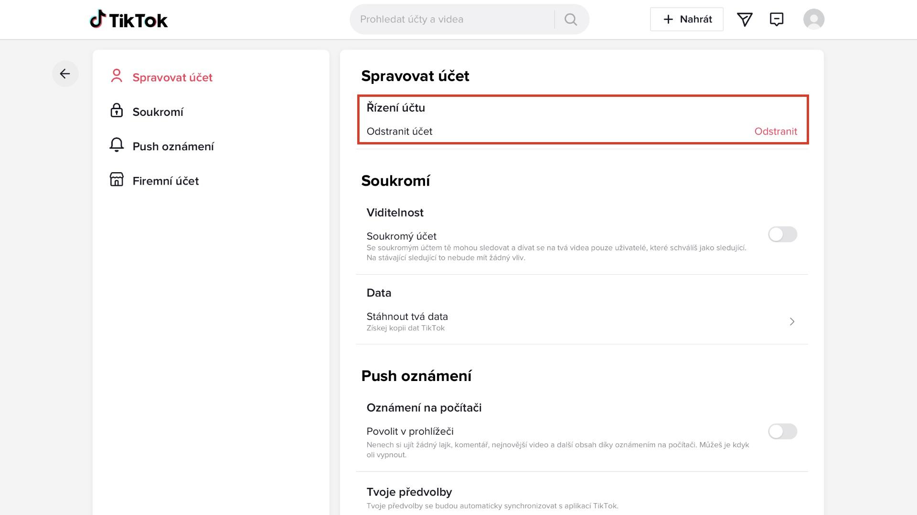Screen dimensions: 917x515
Task: Click the red Odstranit link
Action: point(776,132)
